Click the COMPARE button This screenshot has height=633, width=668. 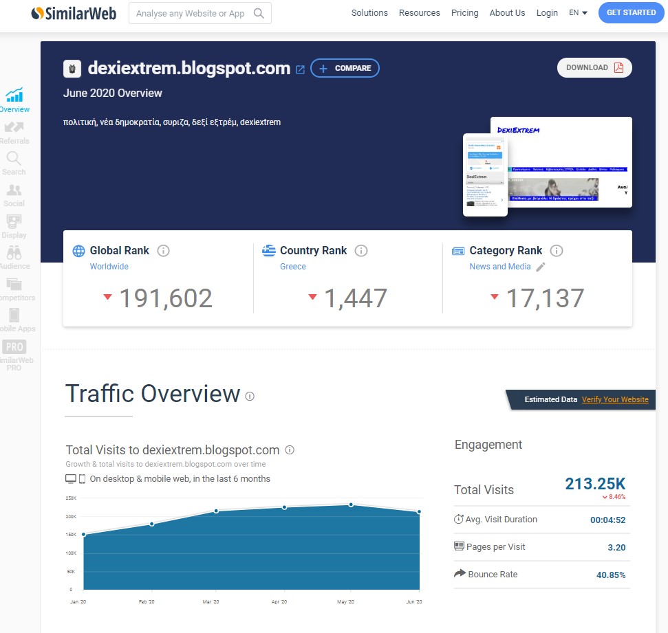(x=345, y=68)
